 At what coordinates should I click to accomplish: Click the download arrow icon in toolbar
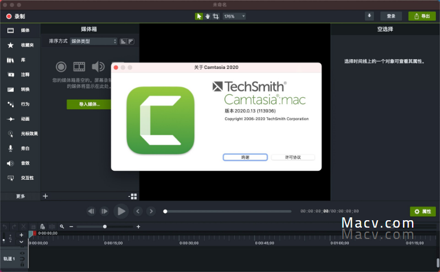coord(369,16)
